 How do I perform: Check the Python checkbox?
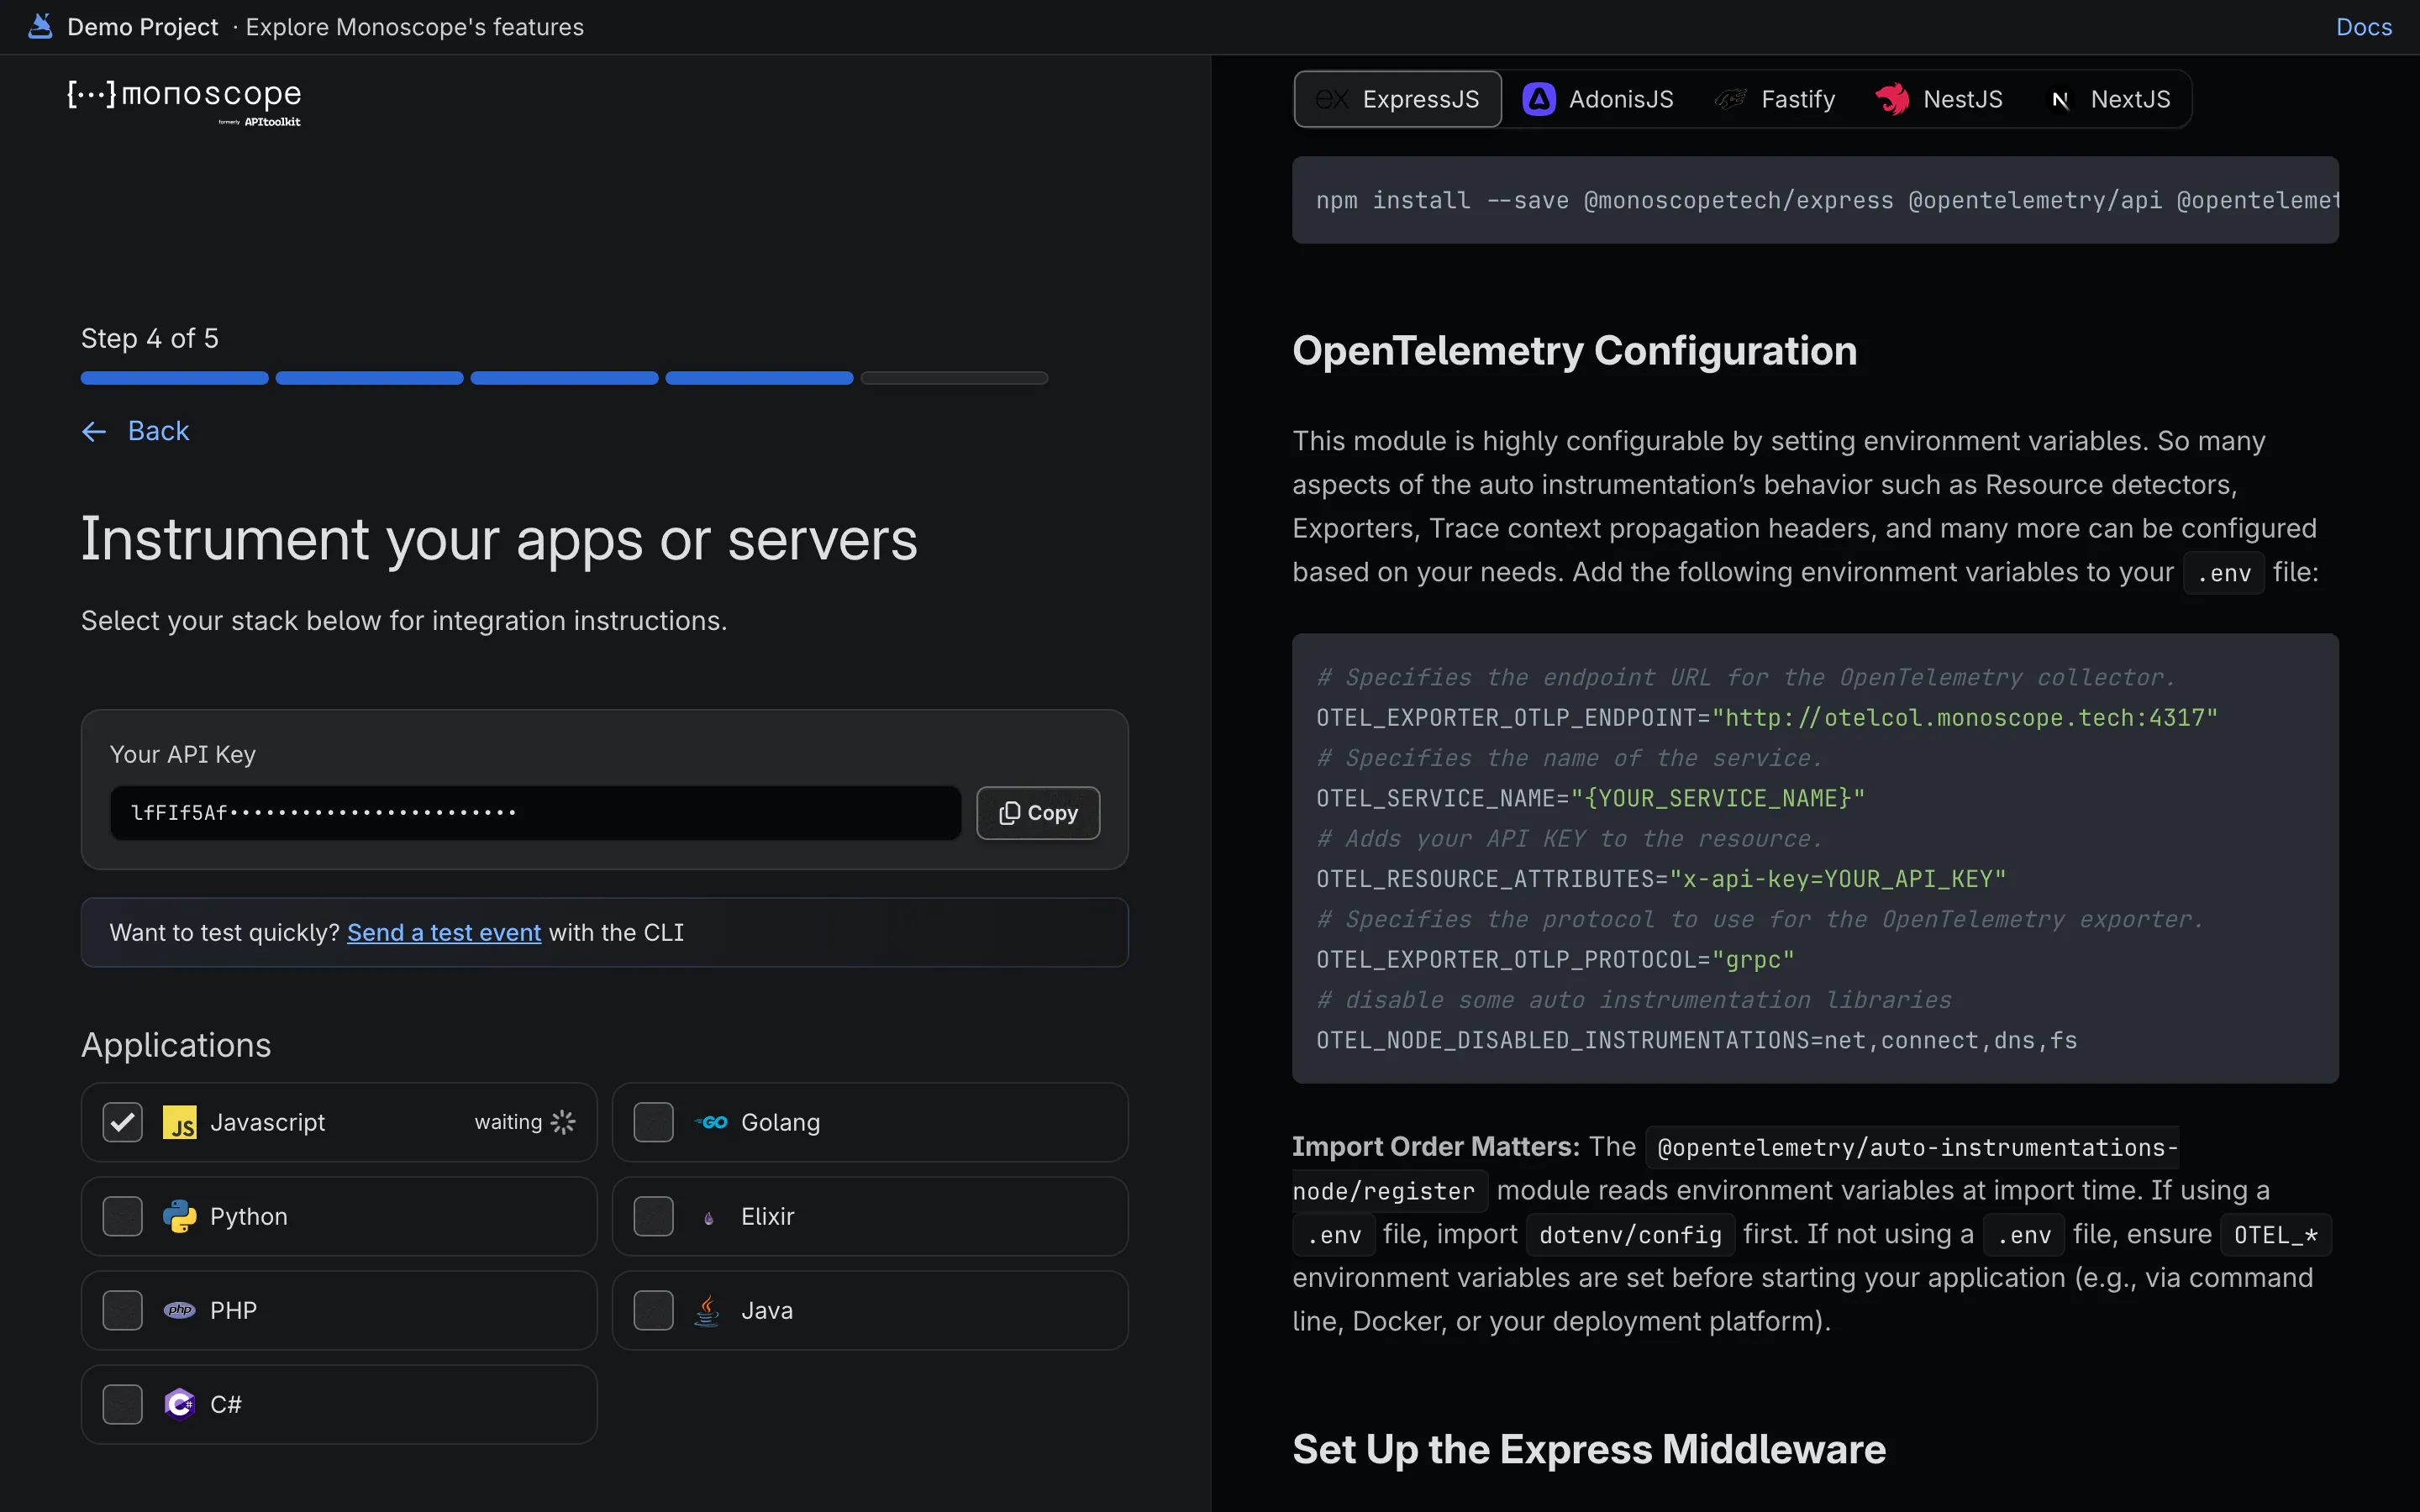click(x=123, y=1216)
